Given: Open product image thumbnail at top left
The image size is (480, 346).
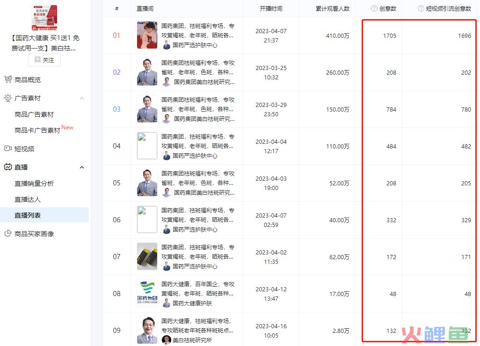Looking at the screenshot, I should [44, 18].
